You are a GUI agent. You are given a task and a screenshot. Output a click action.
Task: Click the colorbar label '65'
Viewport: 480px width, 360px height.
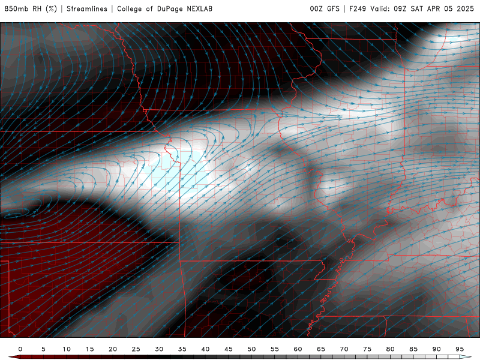coord(321,349)
